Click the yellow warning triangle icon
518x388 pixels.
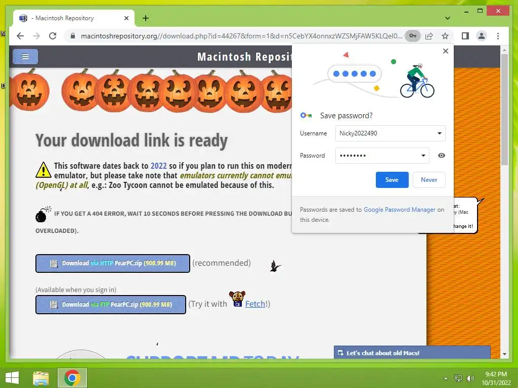tap(44, 170)
